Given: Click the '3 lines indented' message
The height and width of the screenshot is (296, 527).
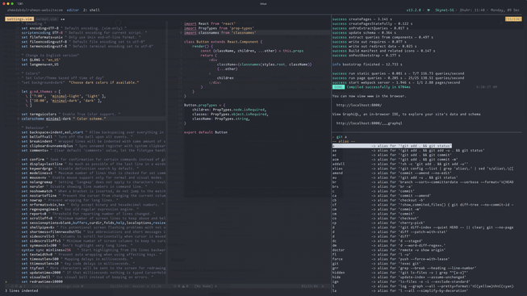Looking at the screenshot, I should [22, 290].
